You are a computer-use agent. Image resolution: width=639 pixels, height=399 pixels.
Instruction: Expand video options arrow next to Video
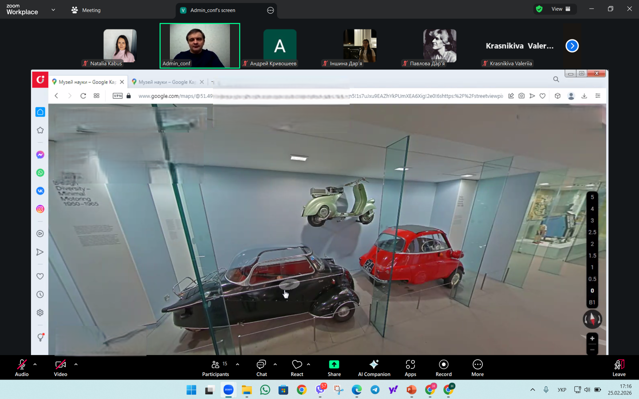(x=76, y=364)
